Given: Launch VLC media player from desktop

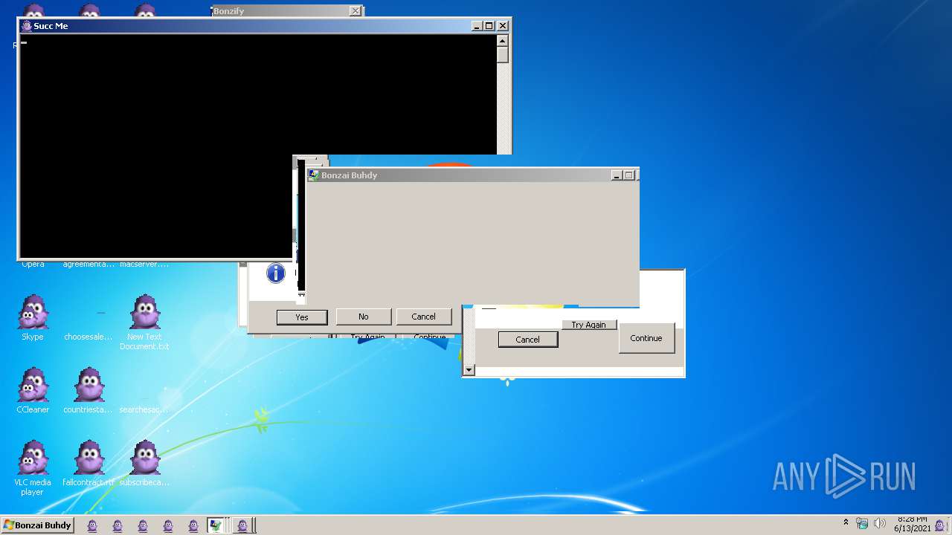Looking at the screenshot, I should pos(33,468).
